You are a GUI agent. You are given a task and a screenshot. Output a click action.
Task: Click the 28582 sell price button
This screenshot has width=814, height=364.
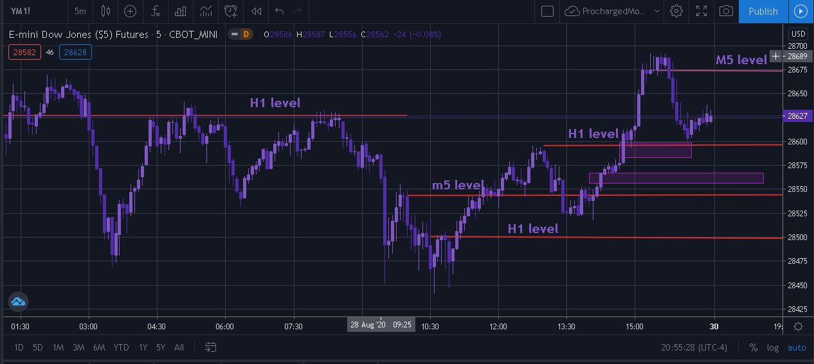[x=24, y=52]
